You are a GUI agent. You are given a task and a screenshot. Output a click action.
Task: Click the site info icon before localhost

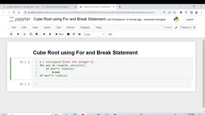click(25, 12)
